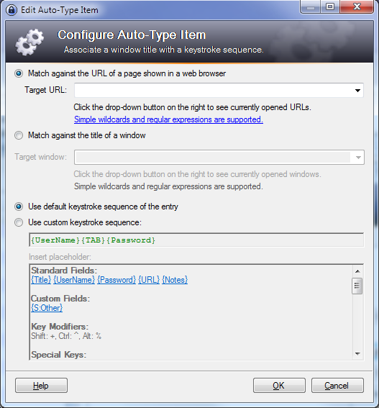Viewport: 379px width, 408px height.
Task: Close the dialog with the red X
Action: [x=357, y=7]
